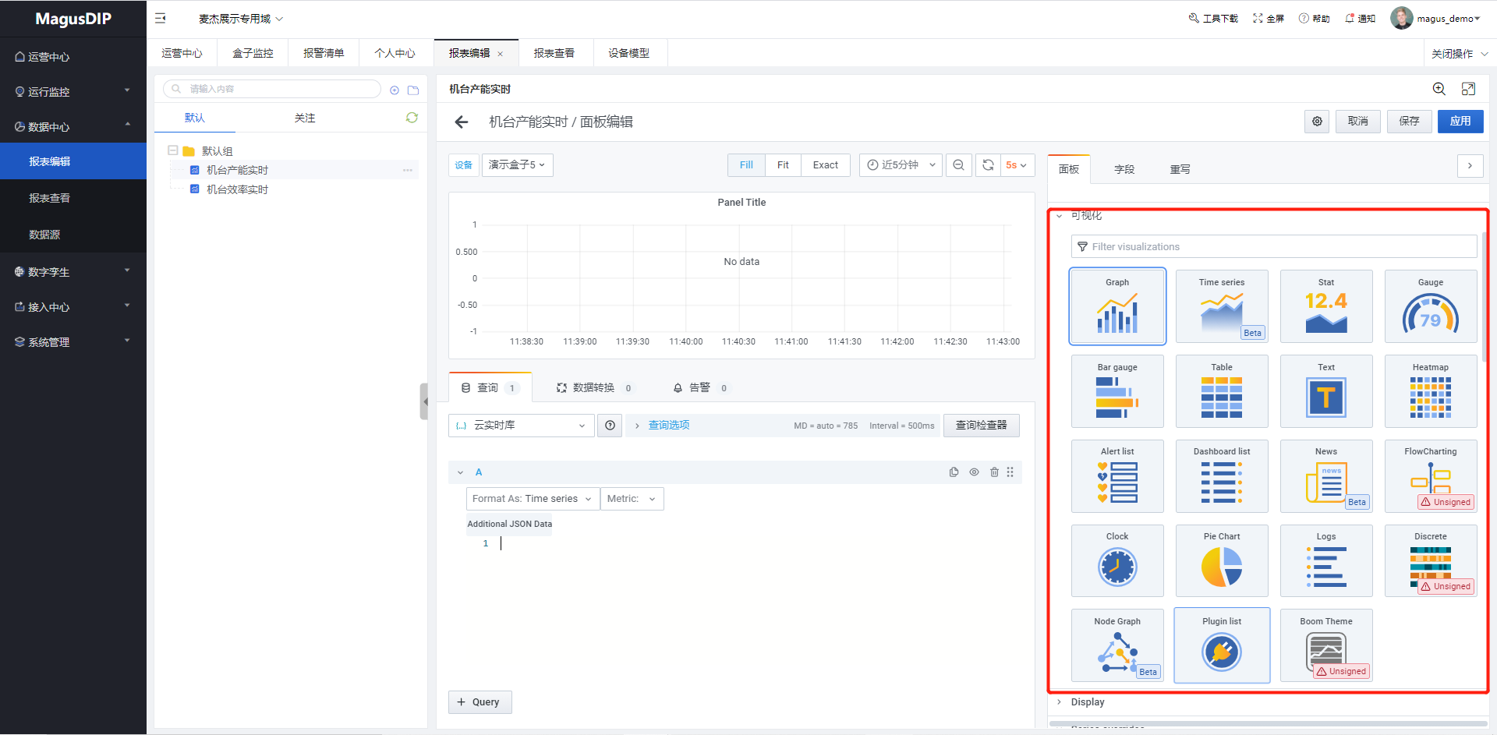The image size is (1497, 735).
Task: Click the 保存 save button
Action: (x=1409, y=122)
